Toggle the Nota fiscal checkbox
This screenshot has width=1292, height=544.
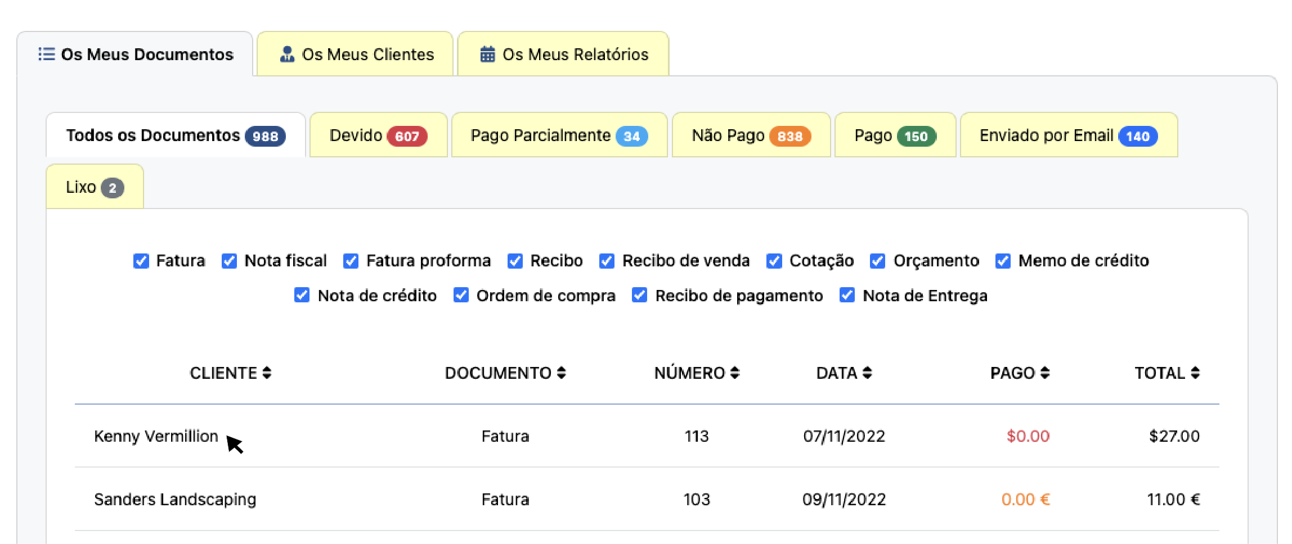click(x=229, y=261)
